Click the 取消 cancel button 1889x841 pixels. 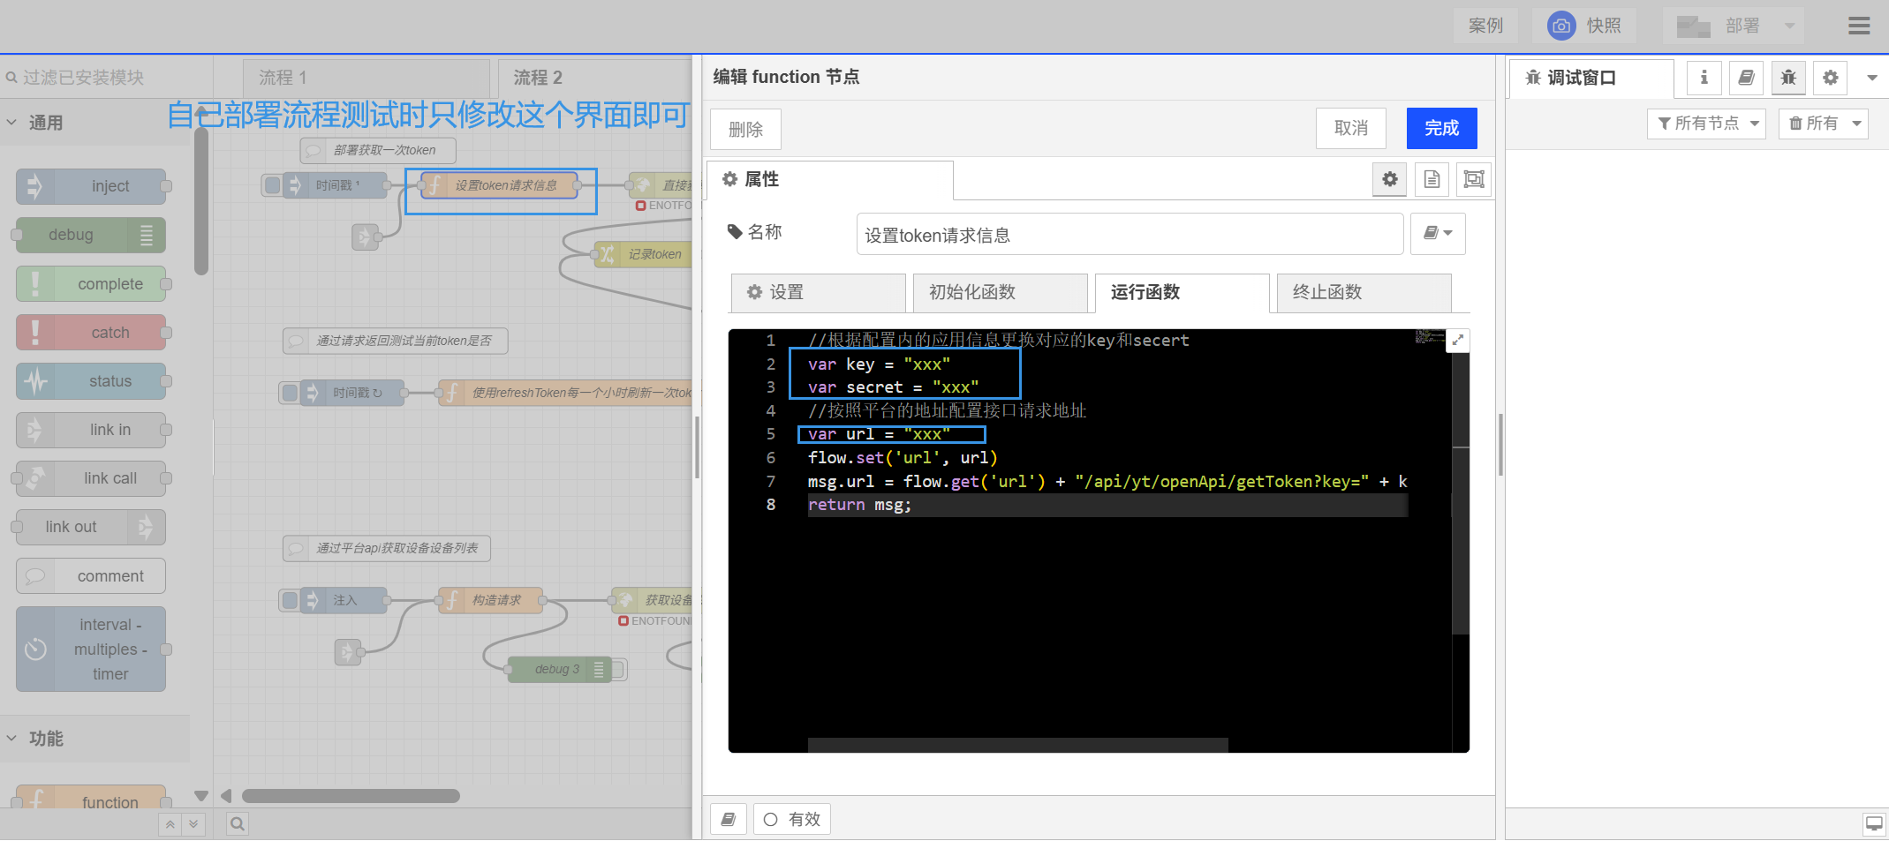(x=1350, y=128)
